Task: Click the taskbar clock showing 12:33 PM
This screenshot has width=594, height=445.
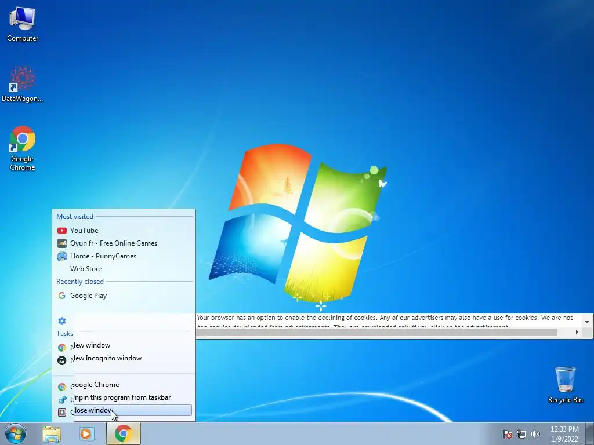Action: pos(564,434)
